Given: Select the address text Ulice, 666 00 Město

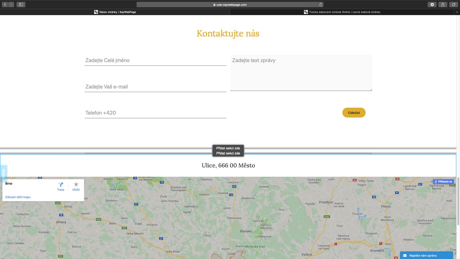Looking at the screenshot, I should coord(228,165).
